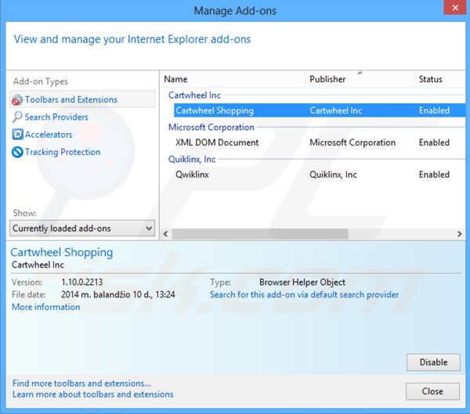
Task: Click the Toolbars and Extensions gear icon
Action: (17, 99)
